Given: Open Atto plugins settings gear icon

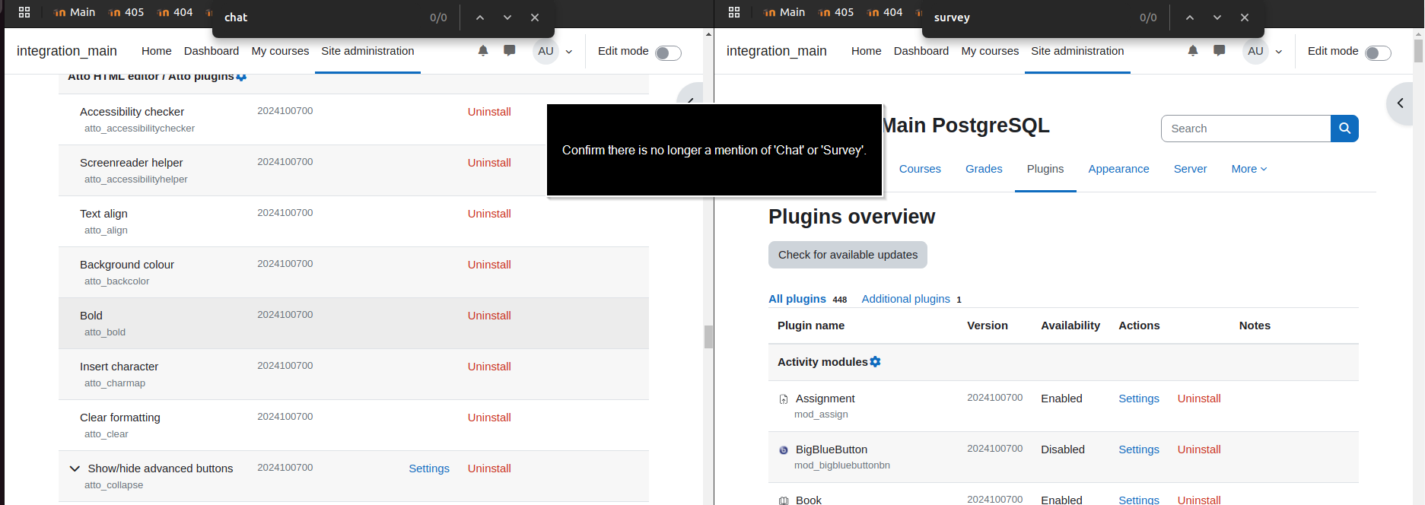Looking at the screenshot, I should click(241, 77).
